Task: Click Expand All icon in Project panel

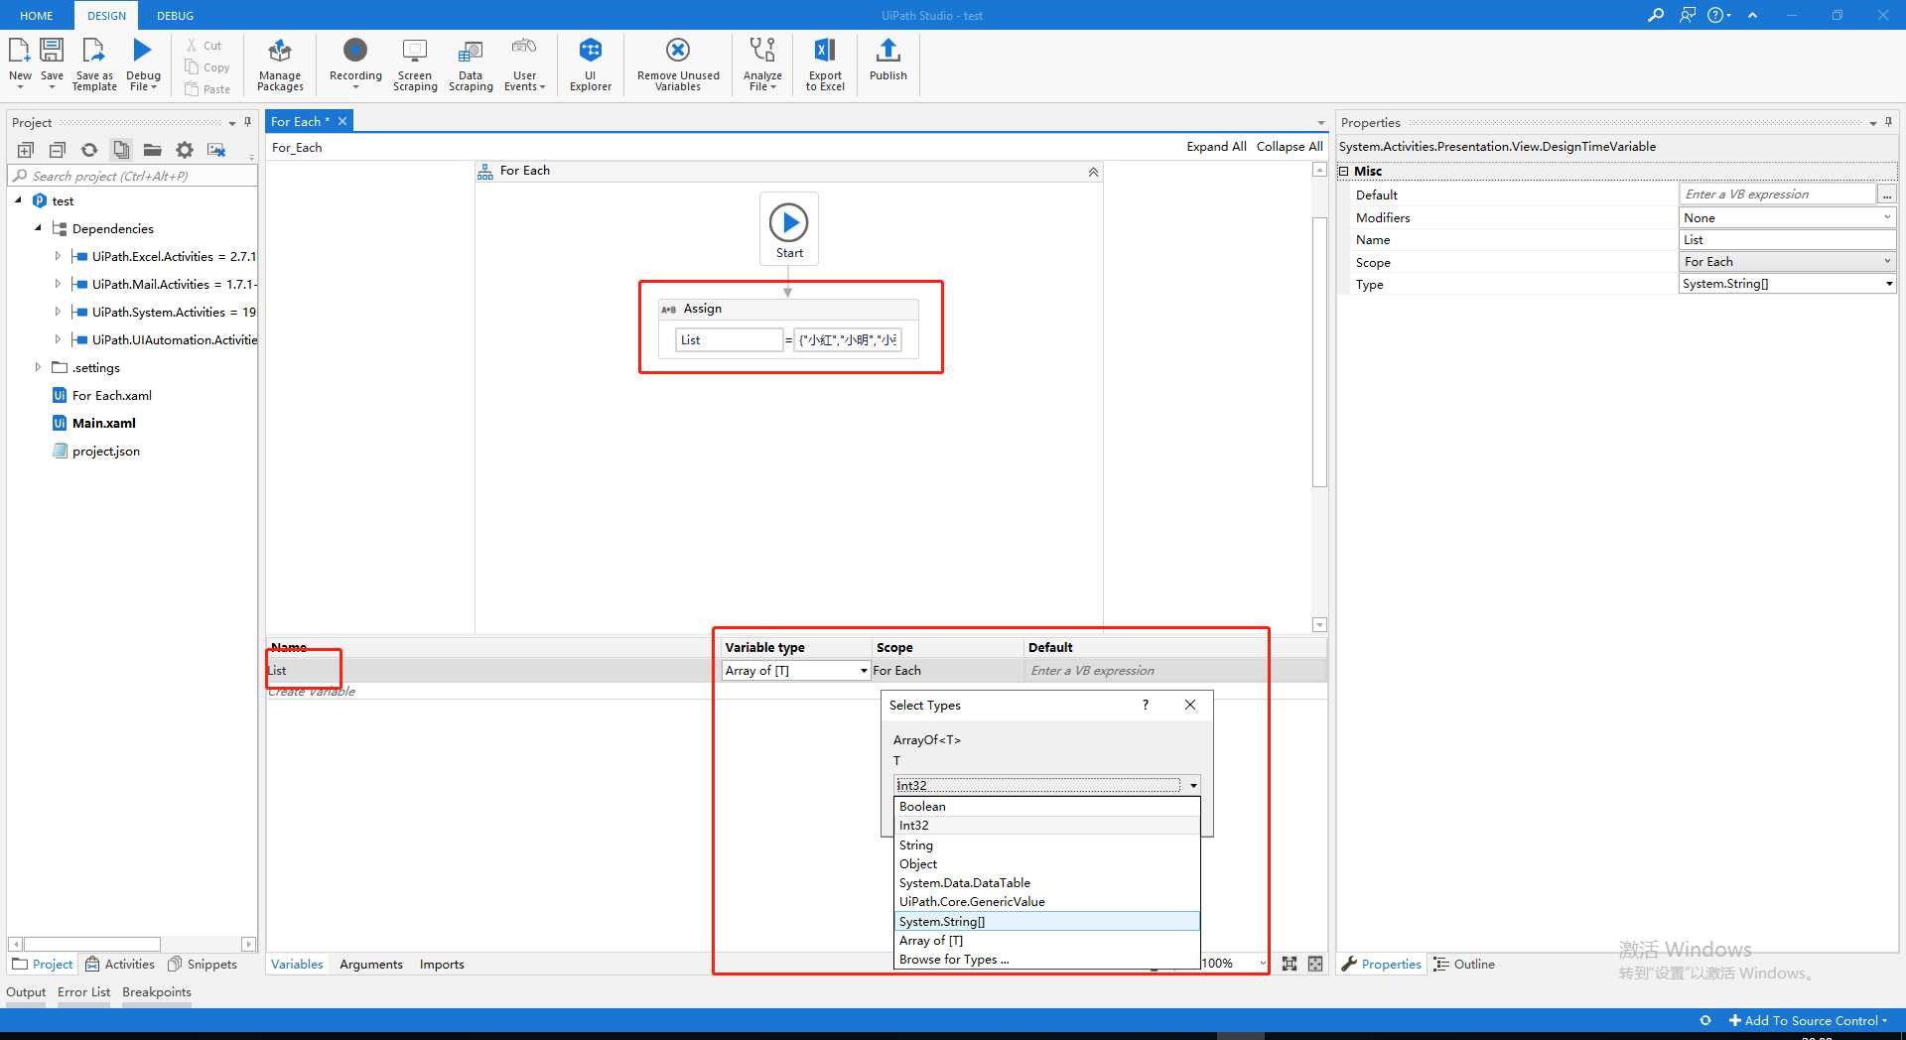Action: 26,150
